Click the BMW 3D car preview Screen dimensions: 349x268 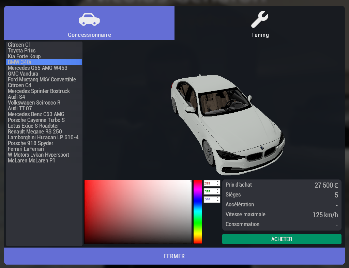228,125
